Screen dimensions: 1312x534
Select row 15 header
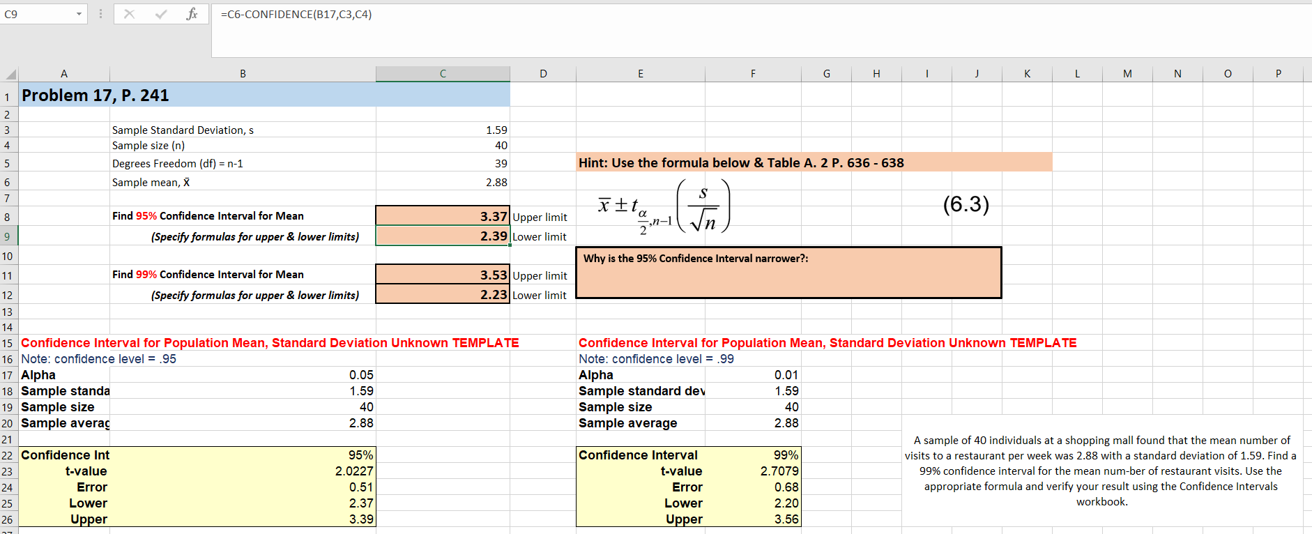8,343
